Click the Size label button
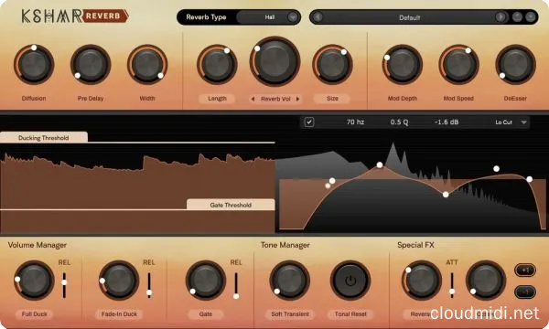The height and width of the screenshot is (329, 549). coord(332,99)
